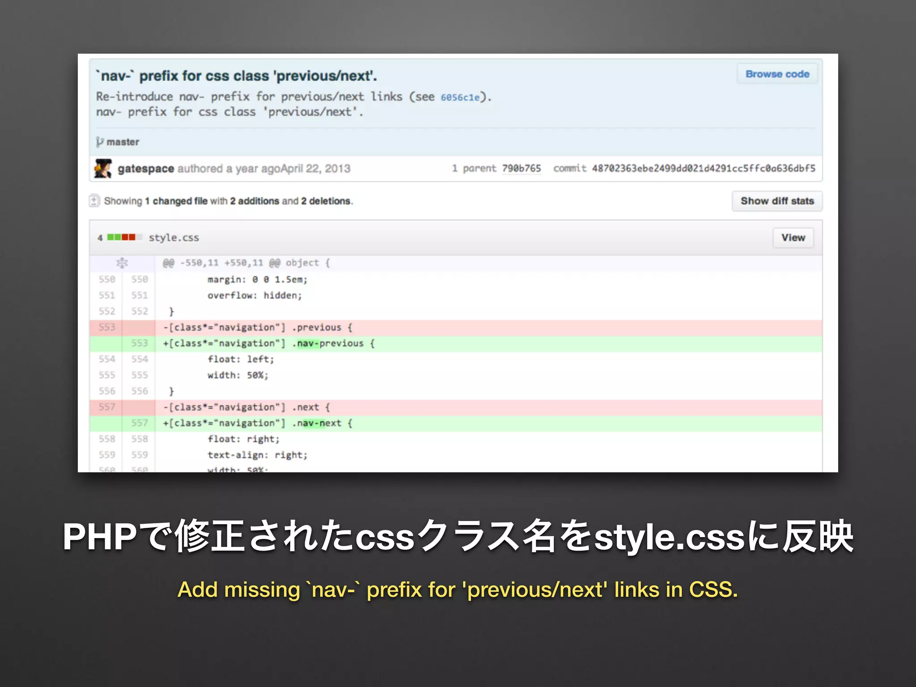
Task: Open gatespace user profile link
Action: tap(146, 169)
